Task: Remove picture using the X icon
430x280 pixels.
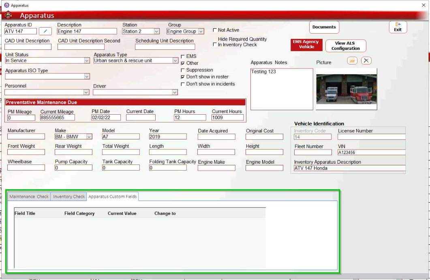Action: (x=366, y=61)
